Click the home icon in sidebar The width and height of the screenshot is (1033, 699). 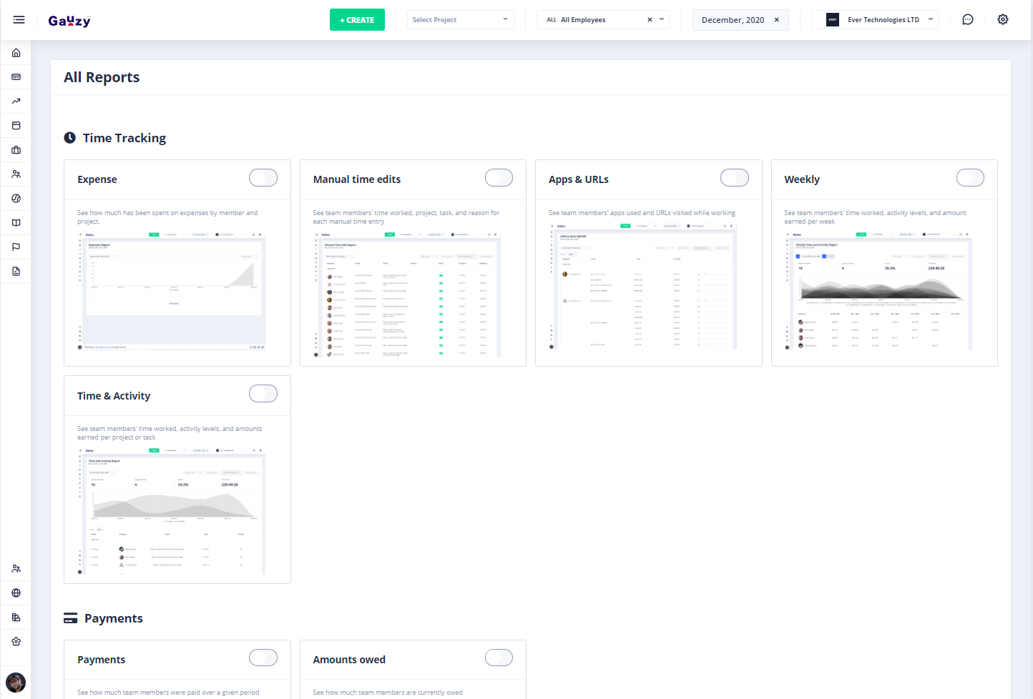(x=16, y=53)
